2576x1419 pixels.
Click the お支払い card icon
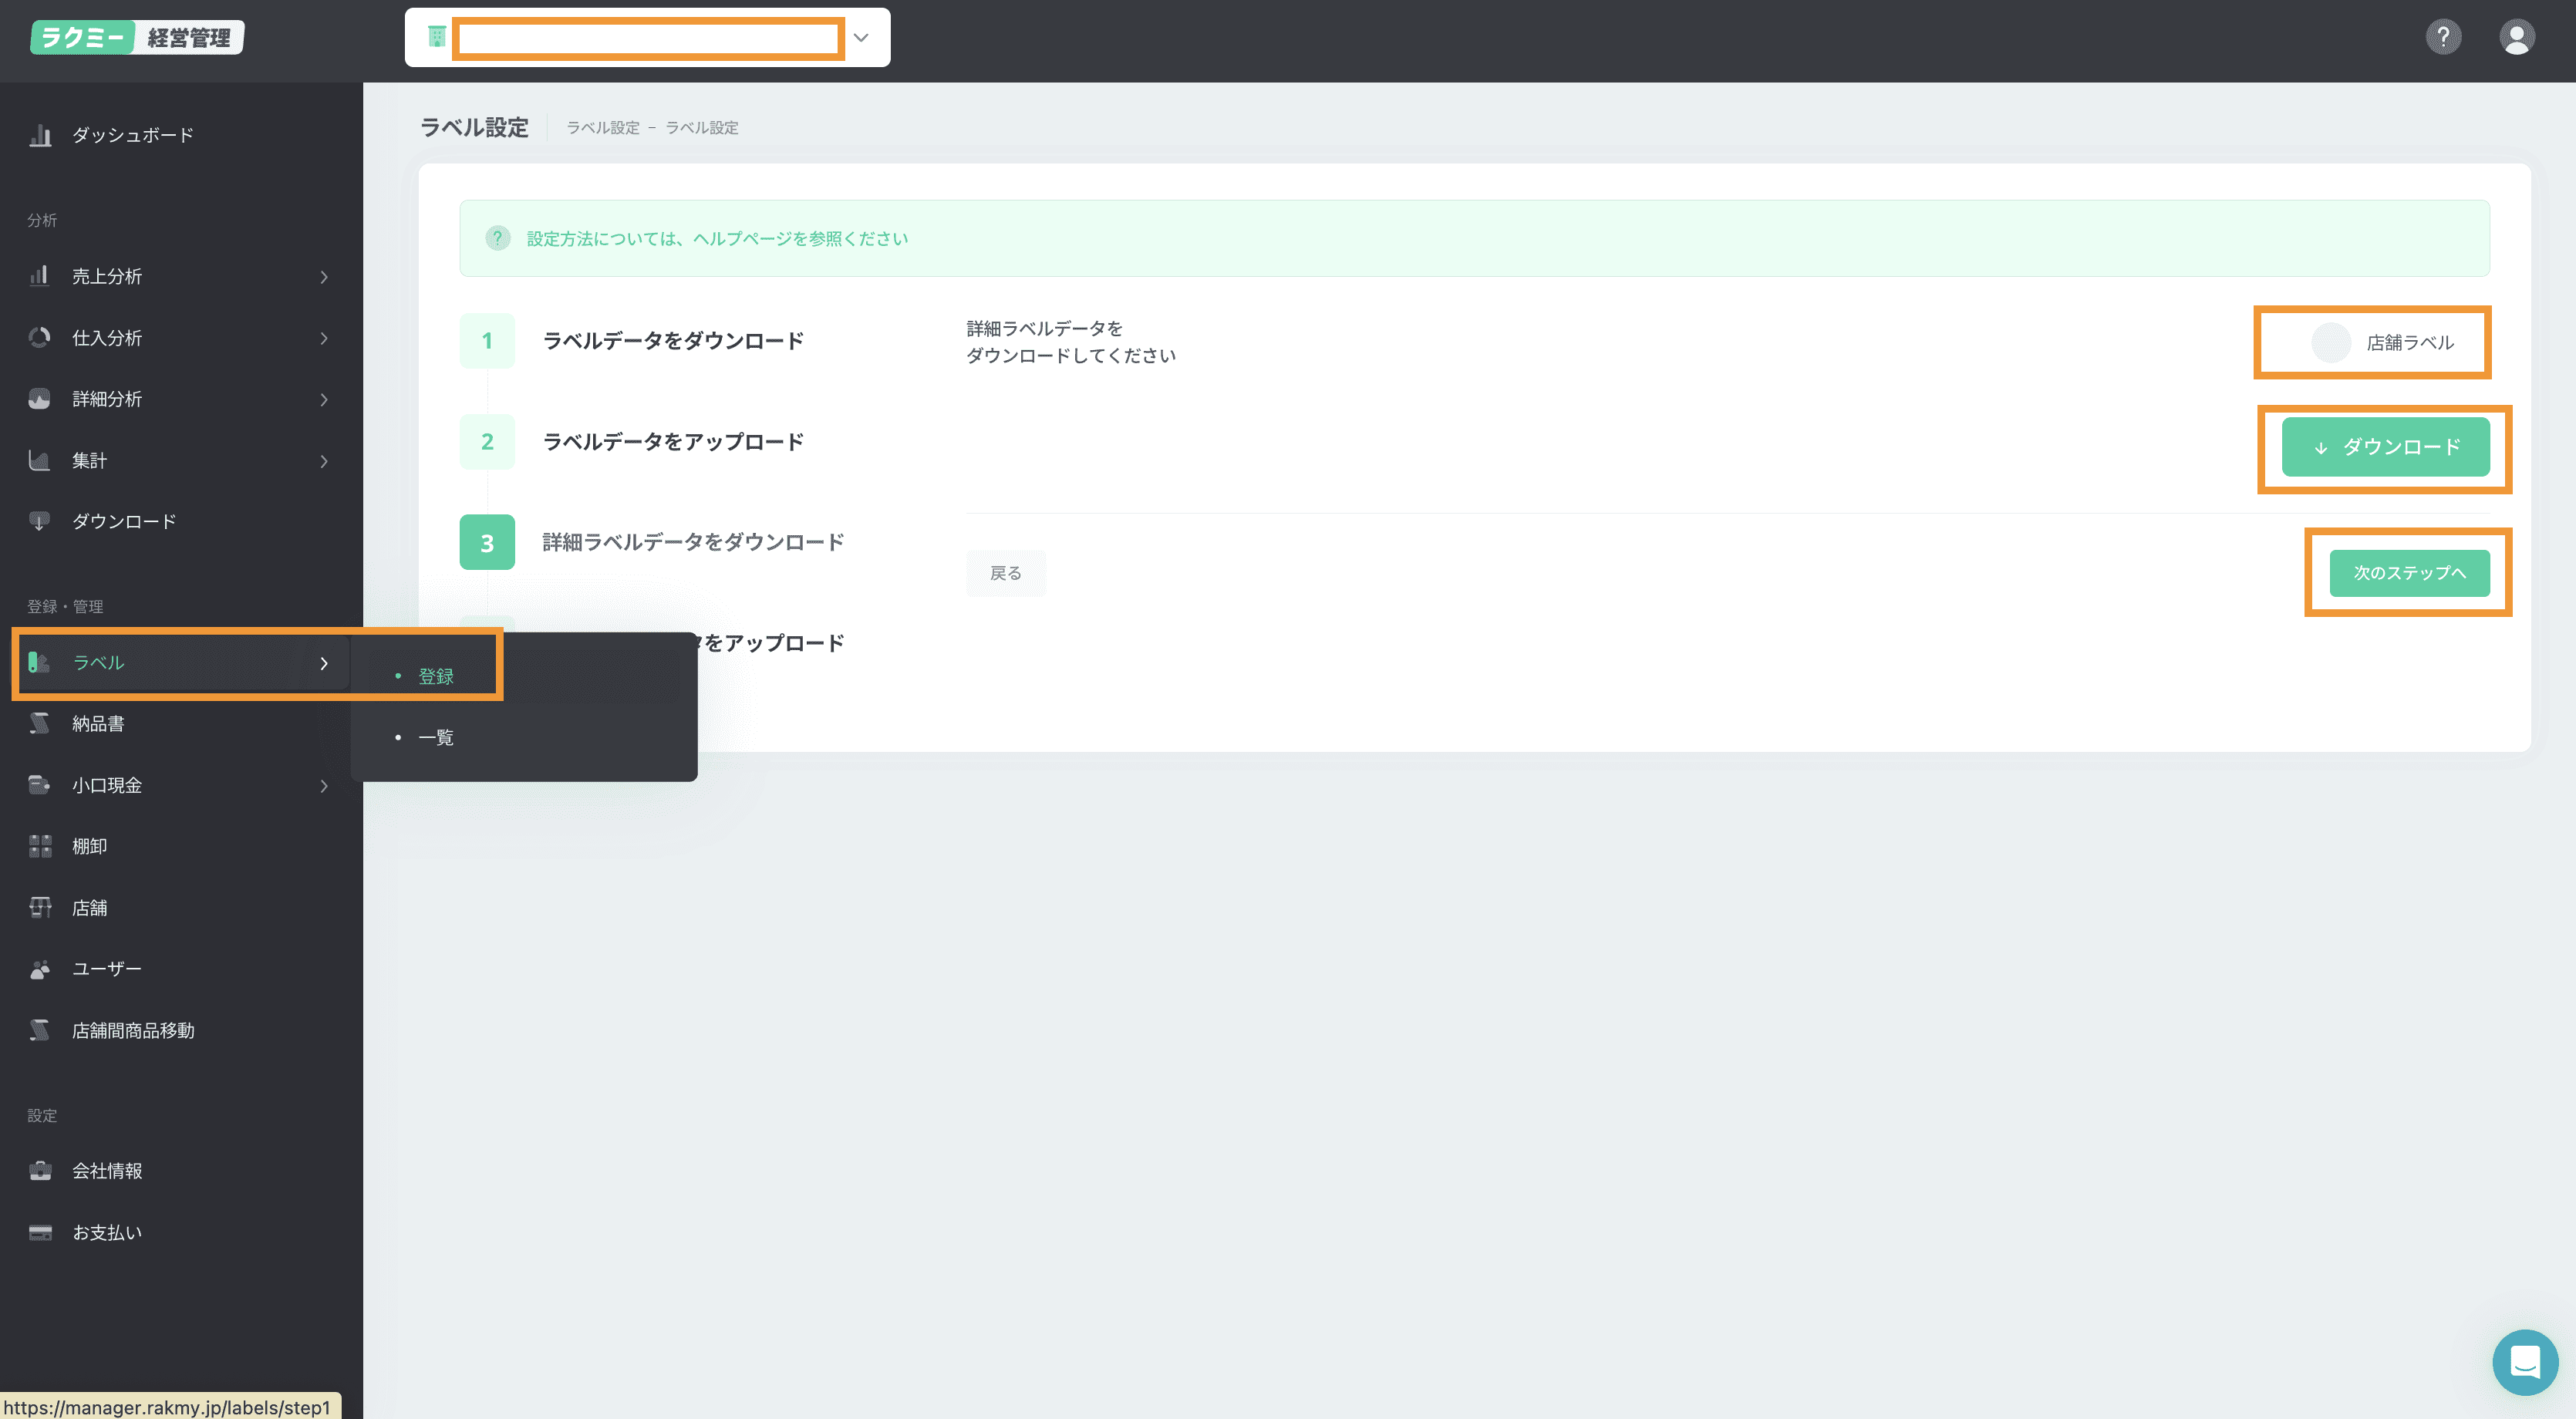(x=40, y=1232)
